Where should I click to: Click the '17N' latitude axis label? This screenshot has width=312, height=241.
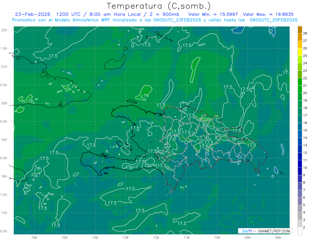tap(4, 213)
